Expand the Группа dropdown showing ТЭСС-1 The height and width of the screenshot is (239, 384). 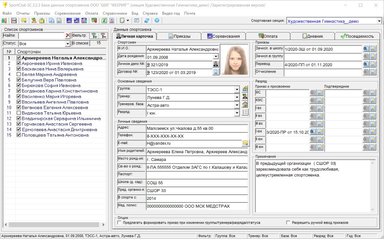click(x=237, y=90)
